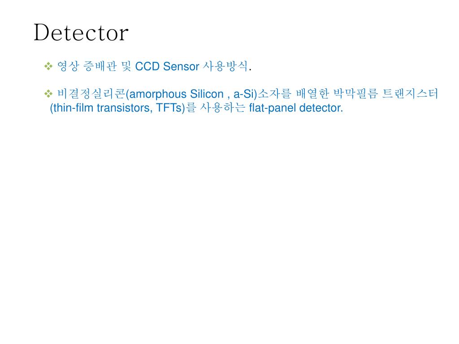Click the word 박막필름

coord(356,94)
